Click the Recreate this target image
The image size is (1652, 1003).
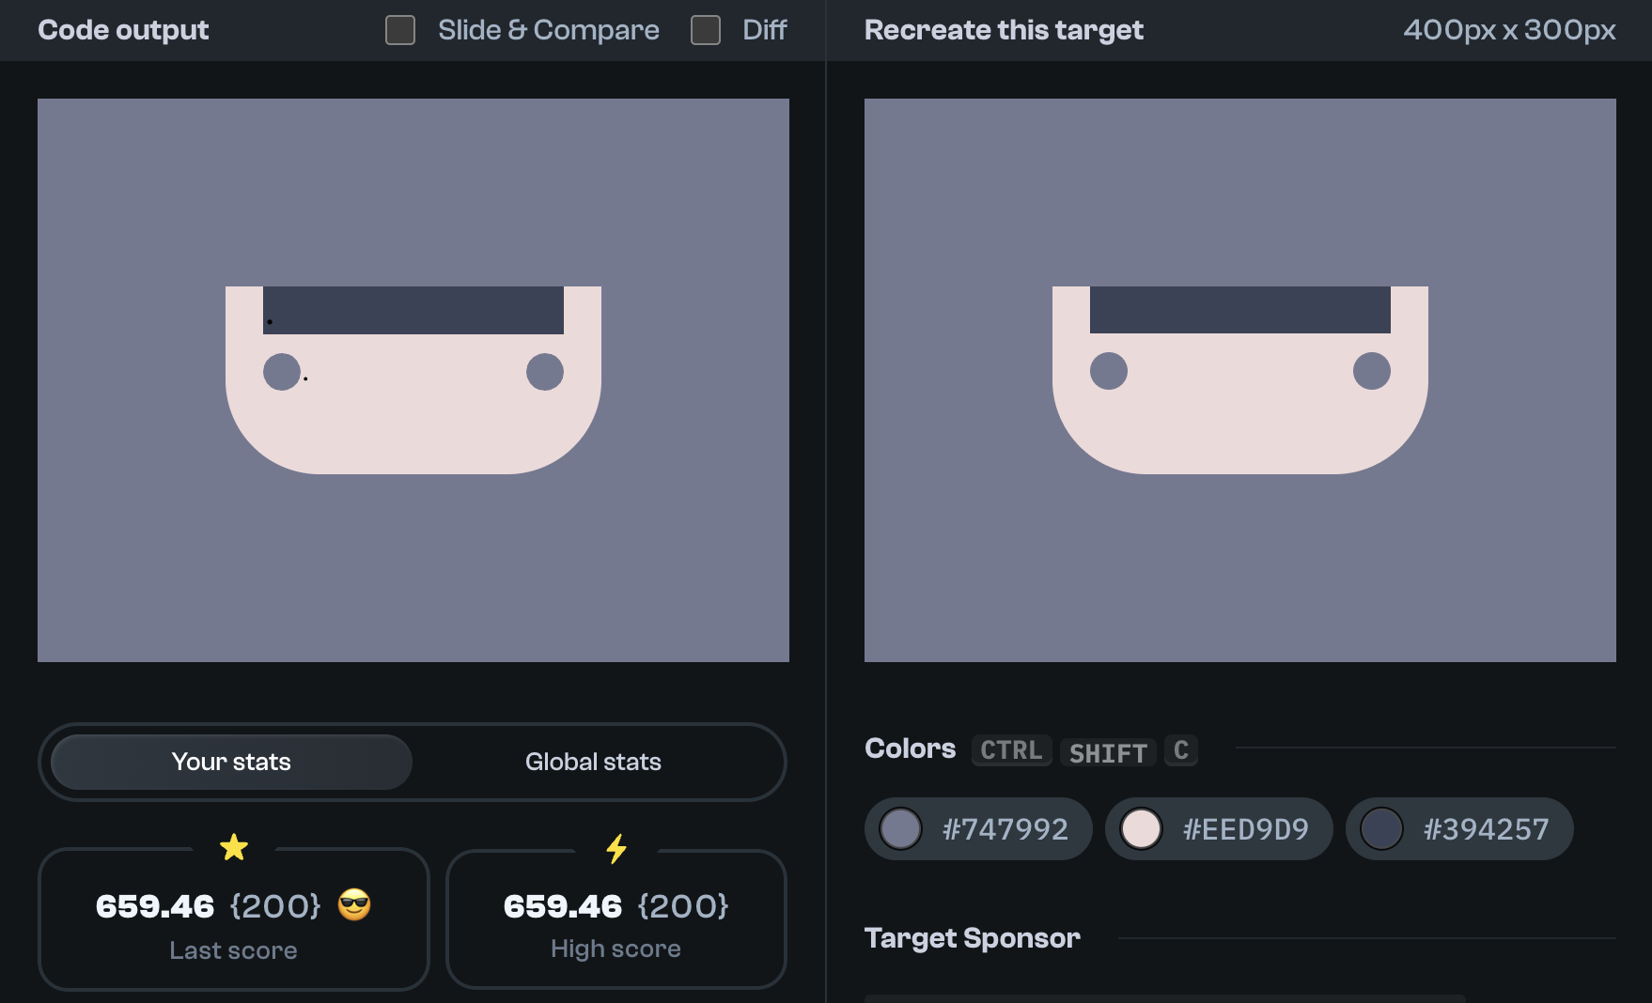[x=1240, y=380]
